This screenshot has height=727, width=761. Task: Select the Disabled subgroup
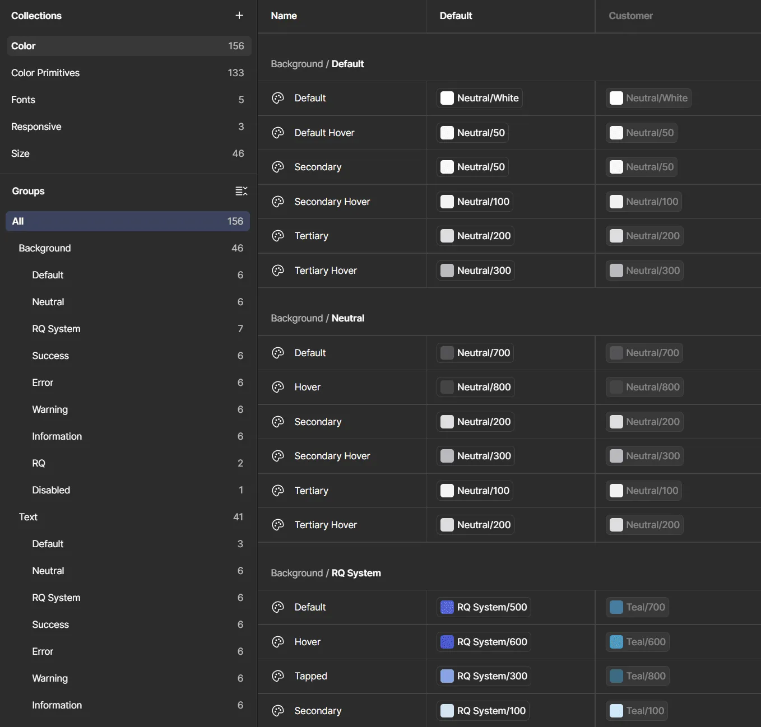point(128,490)
